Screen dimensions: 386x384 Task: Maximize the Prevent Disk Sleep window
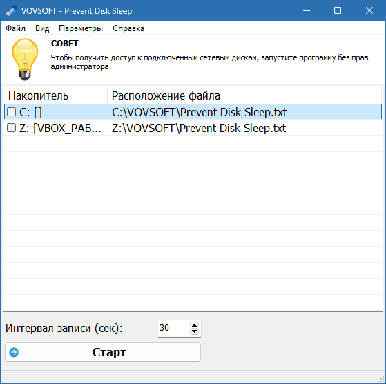click(x=338, y=10)
